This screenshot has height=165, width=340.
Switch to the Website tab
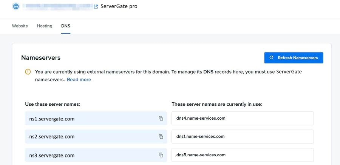point(20,26)
